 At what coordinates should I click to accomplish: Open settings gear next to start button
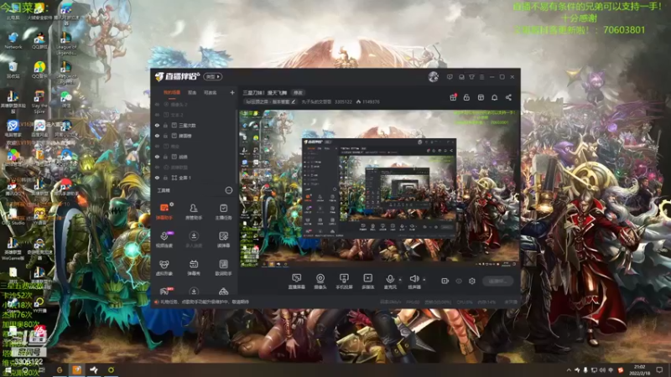[x=472, y=281]
